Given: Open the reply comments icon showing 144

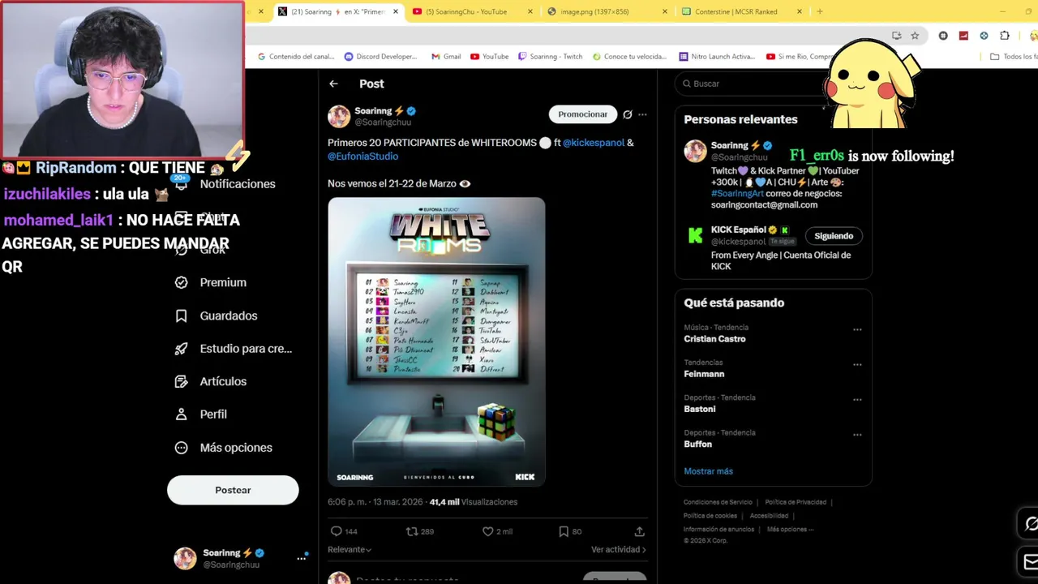Looking at the screenshot, I should [337, 531].
